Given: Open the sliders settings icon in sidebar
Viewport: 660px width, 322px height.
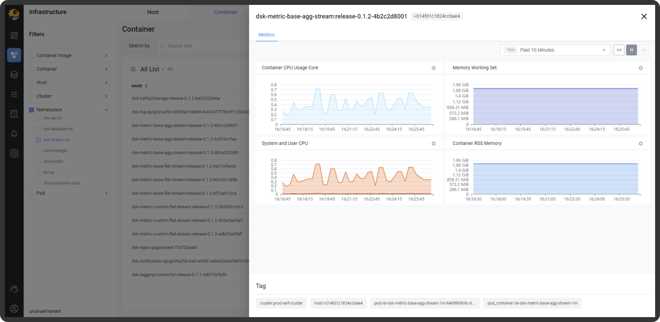Looking at the screenshot, I should [14, 94].
